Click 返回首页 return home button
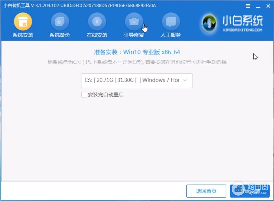Viewport: 274px width, 201px height. tap(206, 191)
